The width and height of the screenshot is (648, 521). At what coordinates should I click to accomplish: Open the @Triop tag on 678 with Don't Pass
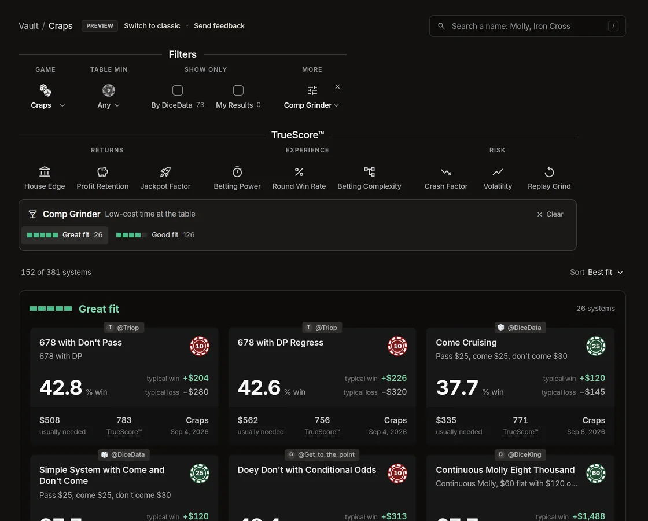coord(124,328)
